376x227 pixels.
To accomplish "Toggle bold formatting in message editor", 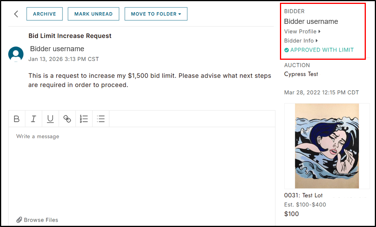I will coord(17,119).
